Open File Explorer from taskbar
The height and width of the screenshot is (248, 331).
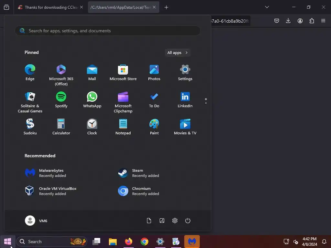point(113,242)
